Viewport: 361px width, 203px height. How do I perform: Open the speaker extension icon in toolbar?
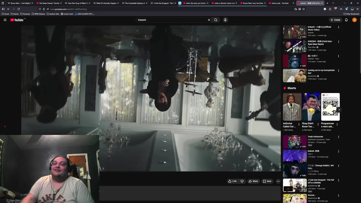pos(341,9)
